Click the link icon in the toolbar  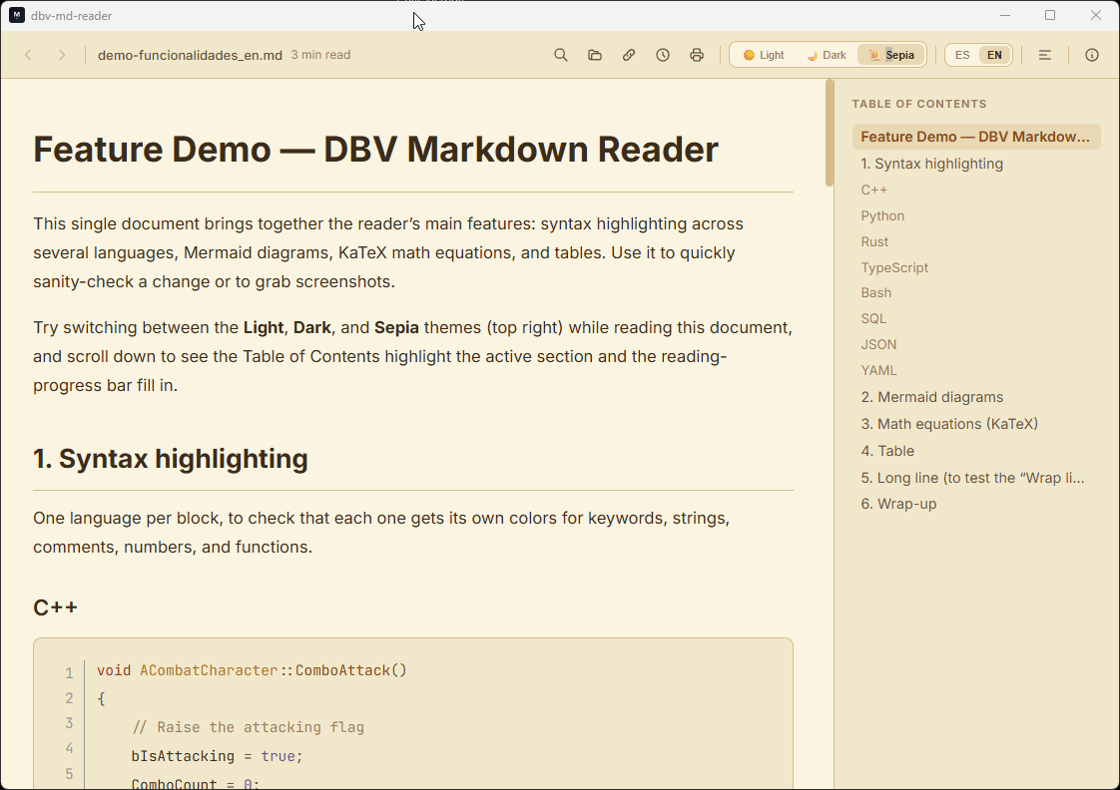[629, 55]
